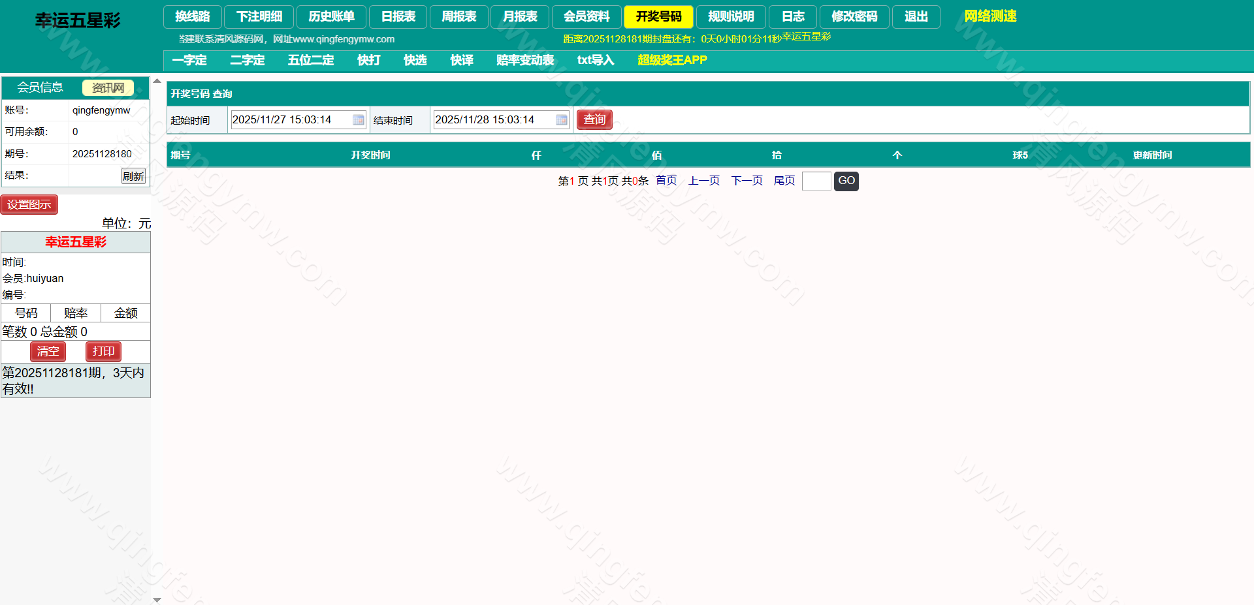The image size is (1254, 605).
Task: Open 规则说明 rules page
Action: [x=731, y=17]
